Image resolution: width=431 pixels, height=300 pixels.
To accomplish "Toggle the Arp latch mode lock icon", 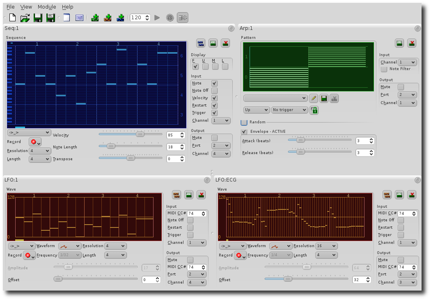I will 314,110.
